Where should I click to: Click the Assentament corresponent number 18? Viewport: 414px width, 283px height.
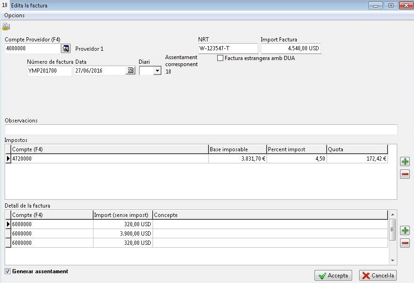[x=168, y=72]
